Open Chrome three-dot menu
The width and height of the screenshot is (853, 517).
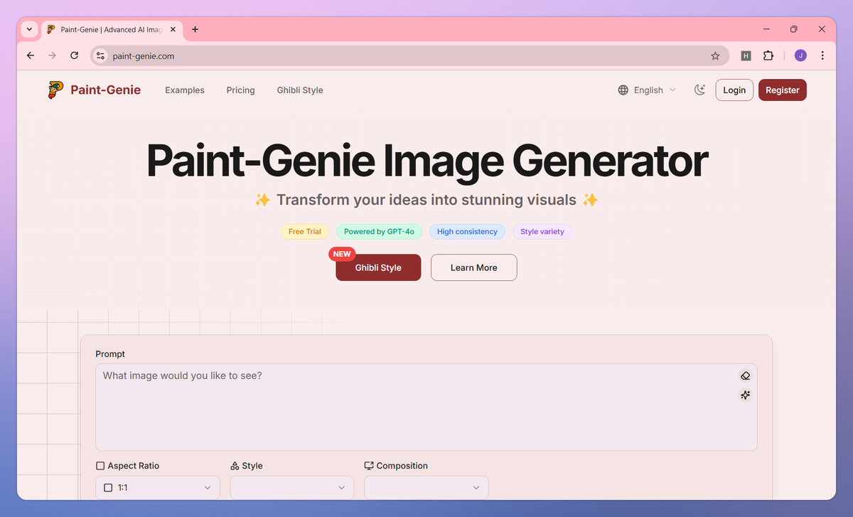coord(822,55)
